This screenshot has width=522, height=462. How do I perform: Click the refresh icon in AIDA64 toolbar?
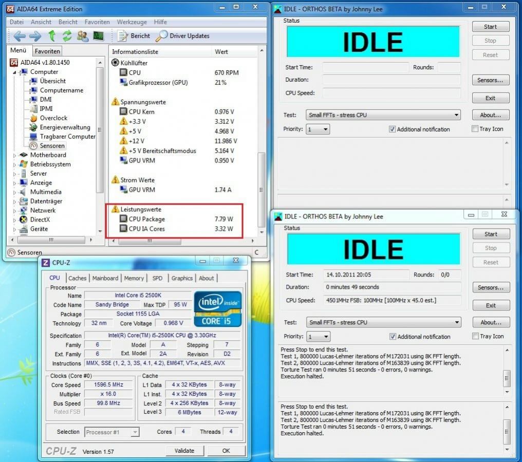tap(67, 35)
